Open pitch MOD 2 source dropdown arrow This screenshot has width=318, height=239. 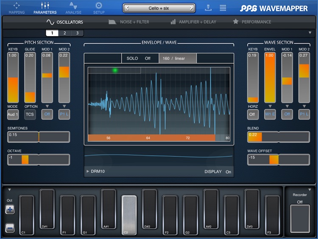coord(64,106)
